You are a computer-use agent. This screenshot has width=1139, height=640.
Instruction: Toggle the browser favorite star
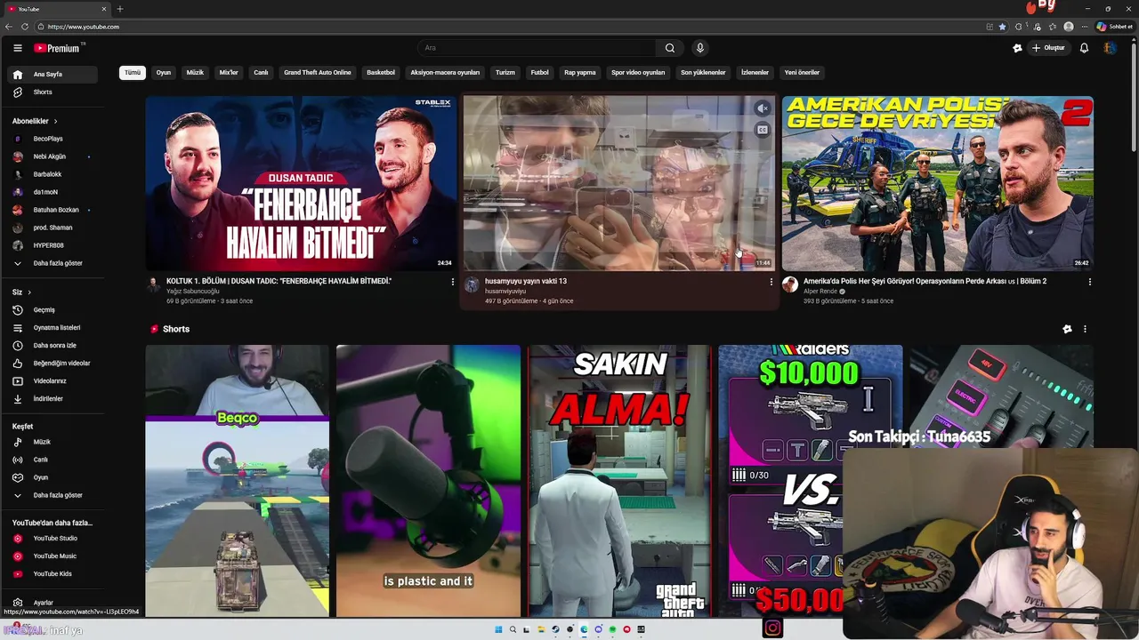(1002, 27)
